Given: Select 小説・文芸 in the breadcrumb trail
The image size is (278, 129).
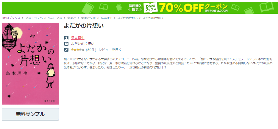Looking at the screenshot, I should click(55, 18).
